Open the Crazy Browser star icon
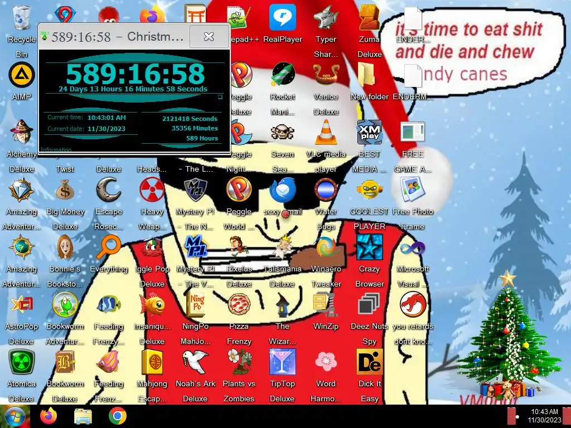Screen dimensions: 571x428 (369, 247)
